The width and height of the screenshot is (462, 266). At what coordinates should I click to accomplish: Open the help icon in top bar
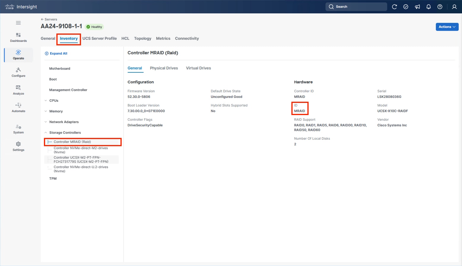pyautogui.click(x=440, y=7)
